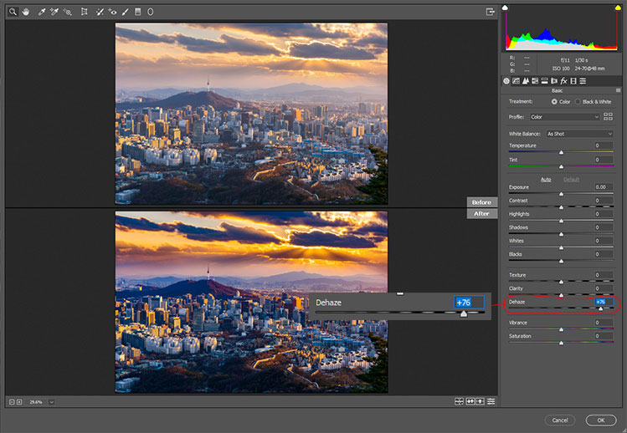Click the Exposure slider handle
This screenshot has width=627, height=433.
click(x=561, y=194)
